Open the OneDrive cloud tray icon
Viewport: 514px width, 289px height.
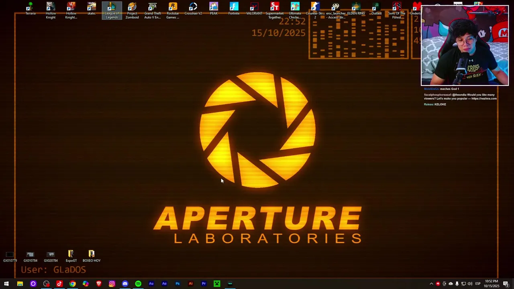point(451,284)
